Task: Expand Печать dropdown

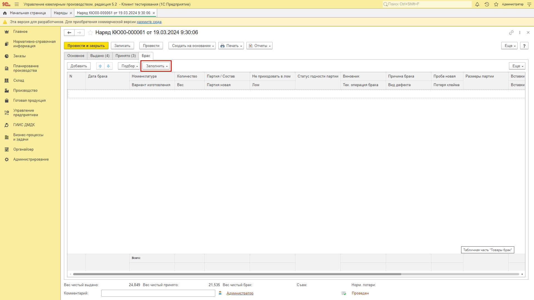Action: [231, 46]
